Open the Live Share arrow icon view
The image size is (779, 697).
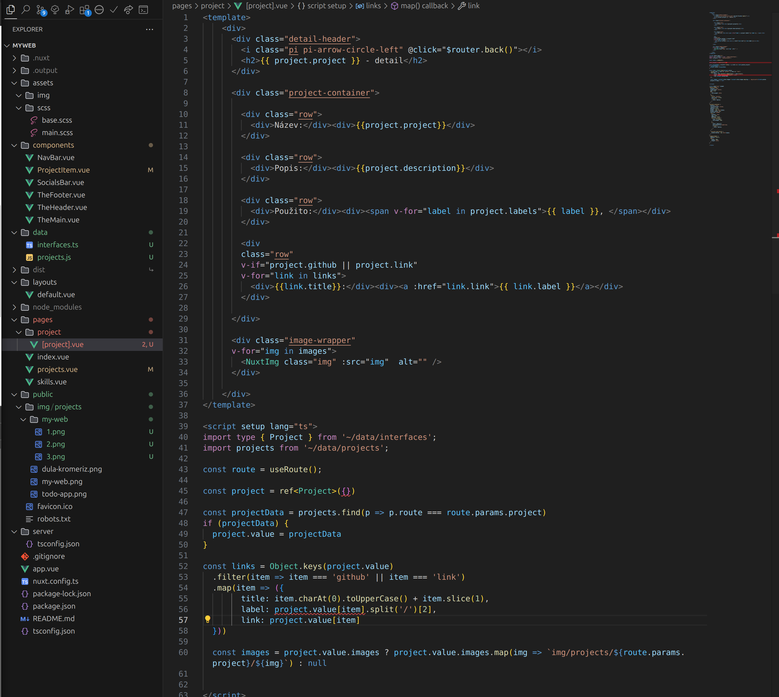[128, 10]
